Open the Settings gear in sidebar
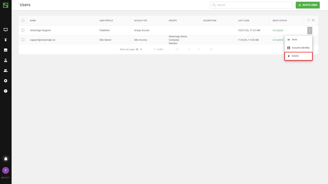Image resolution: width=328 pixels, height=184 pixels. click(x=6, y=81)
